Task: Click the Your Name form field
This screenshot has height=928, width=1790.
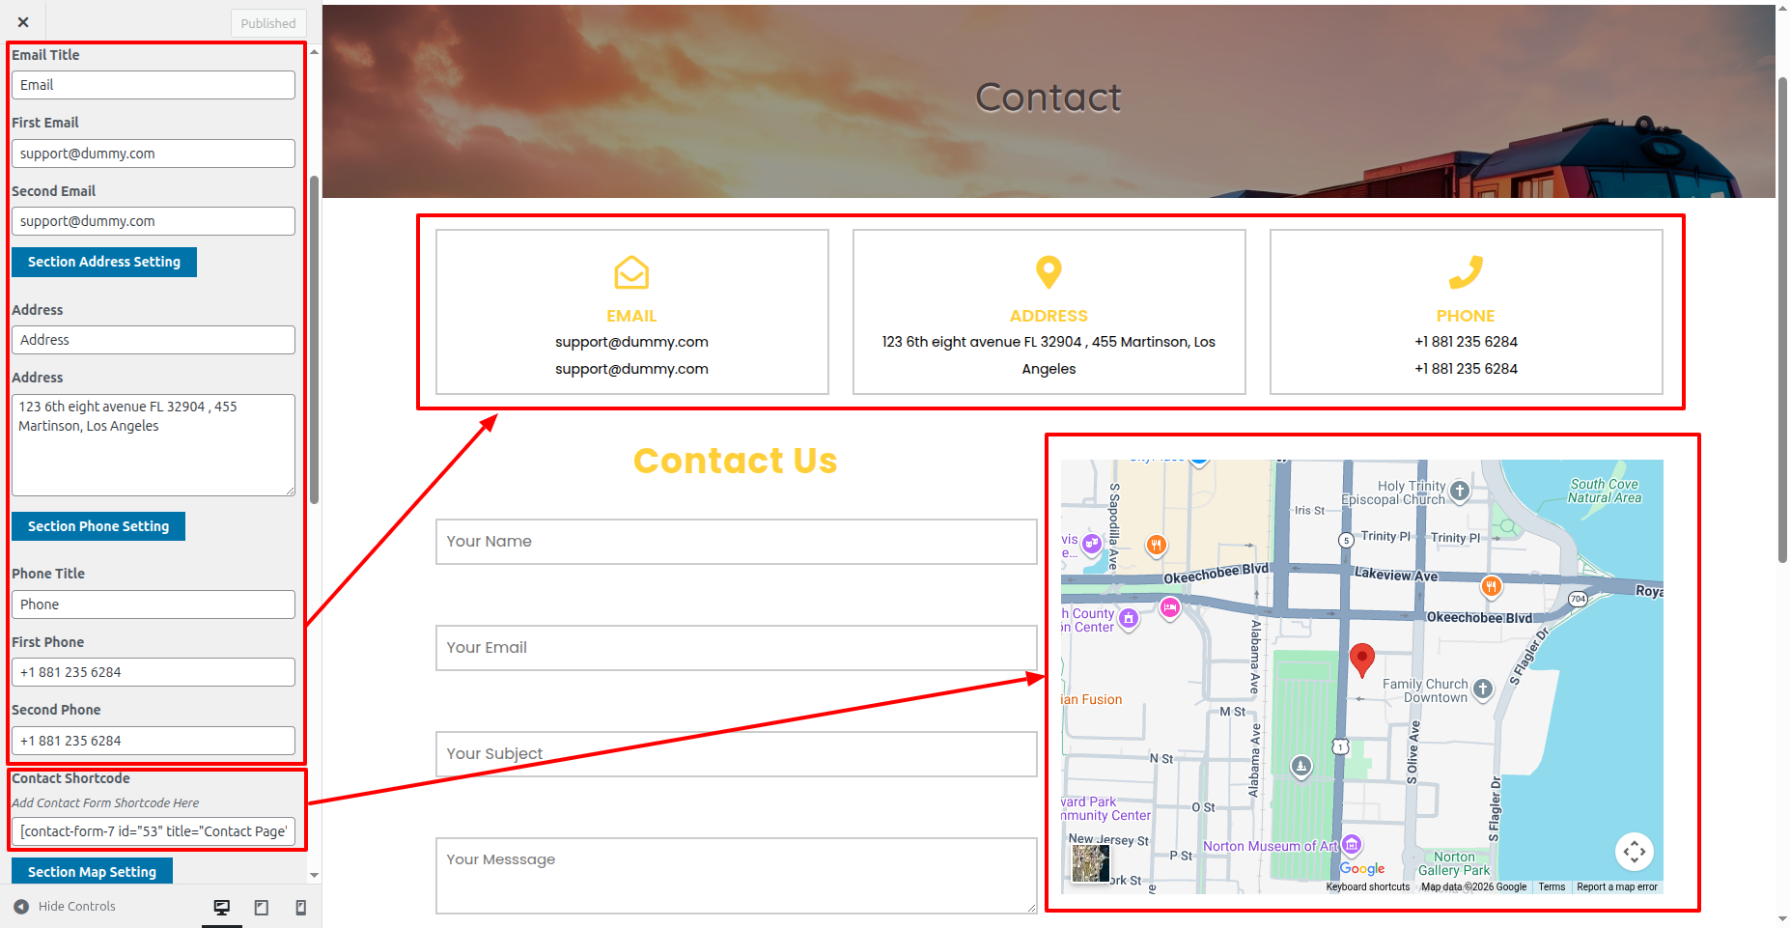Action: pos(736,542)
